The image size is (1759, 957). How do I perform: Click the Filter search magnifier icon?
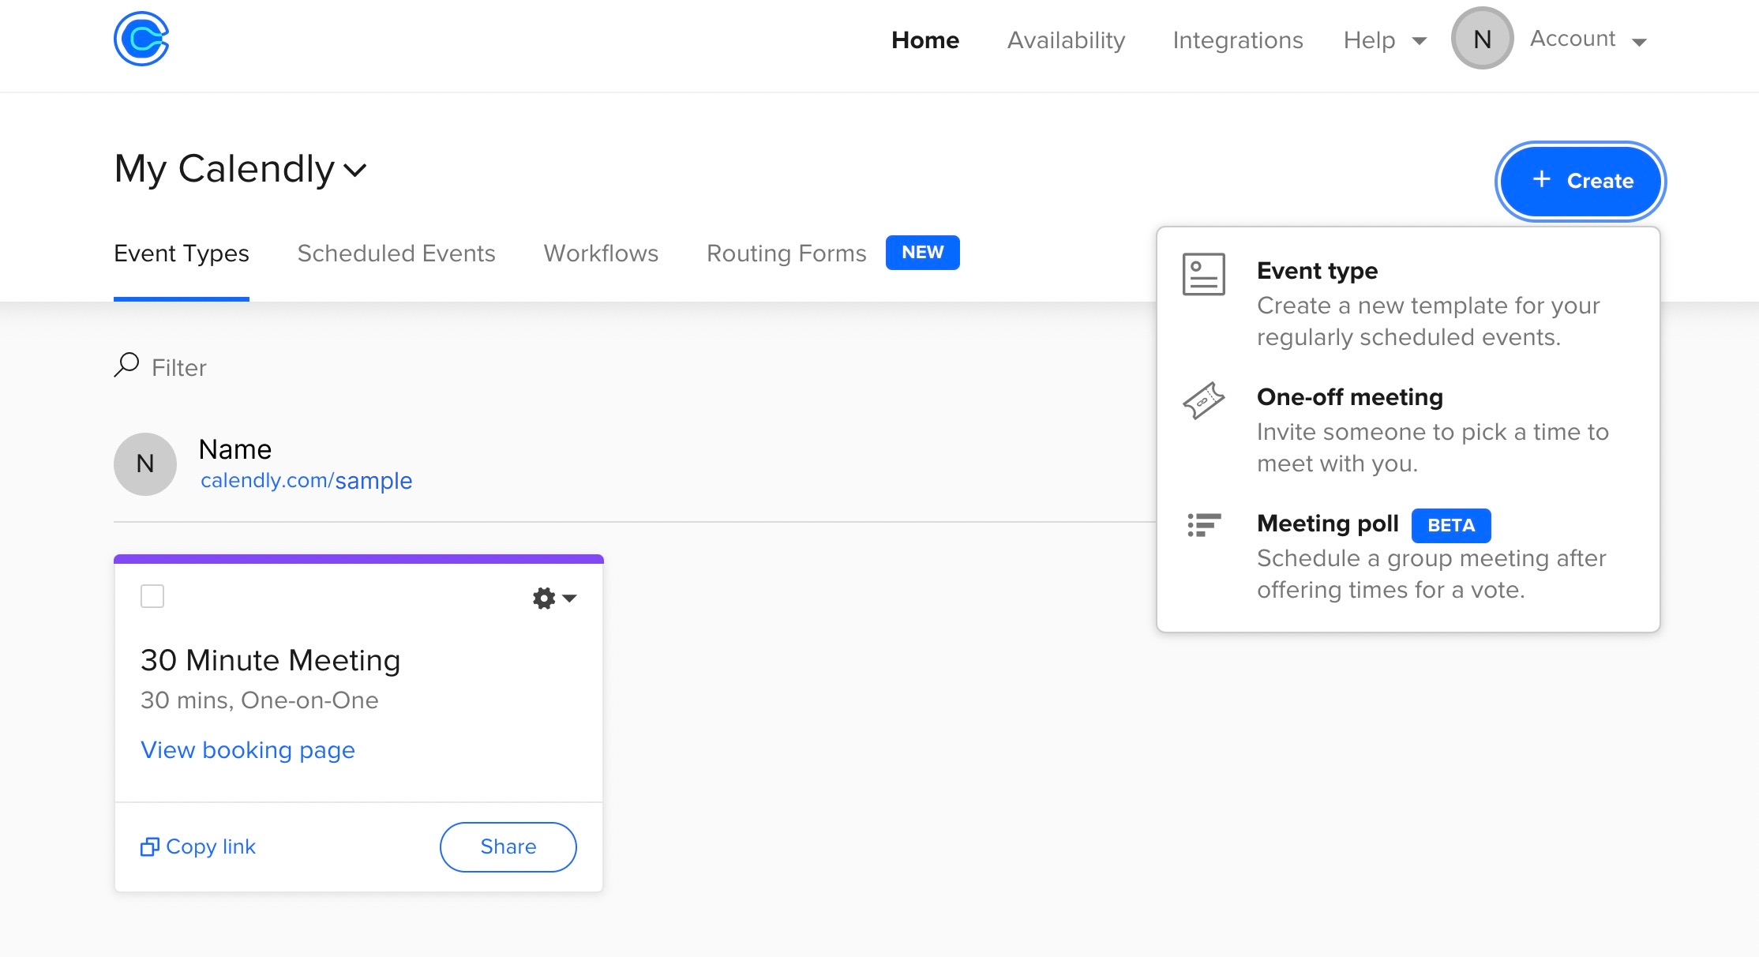pos(126,365)
